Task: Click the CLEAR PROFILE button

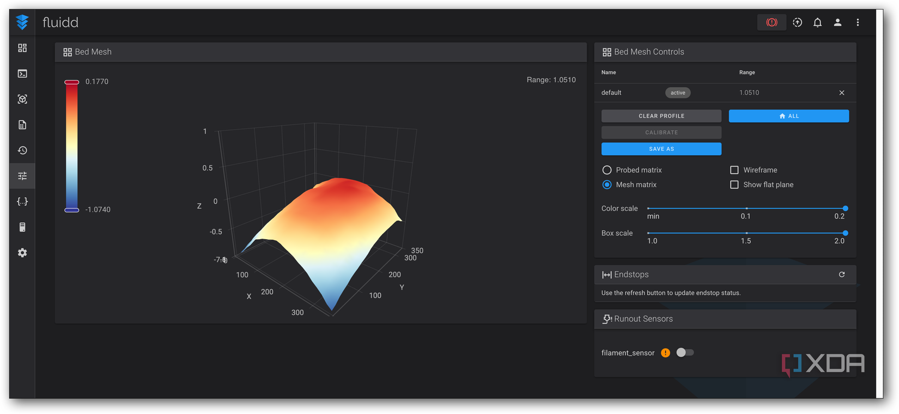Action: pyautogui.click(x=661, y=116)
